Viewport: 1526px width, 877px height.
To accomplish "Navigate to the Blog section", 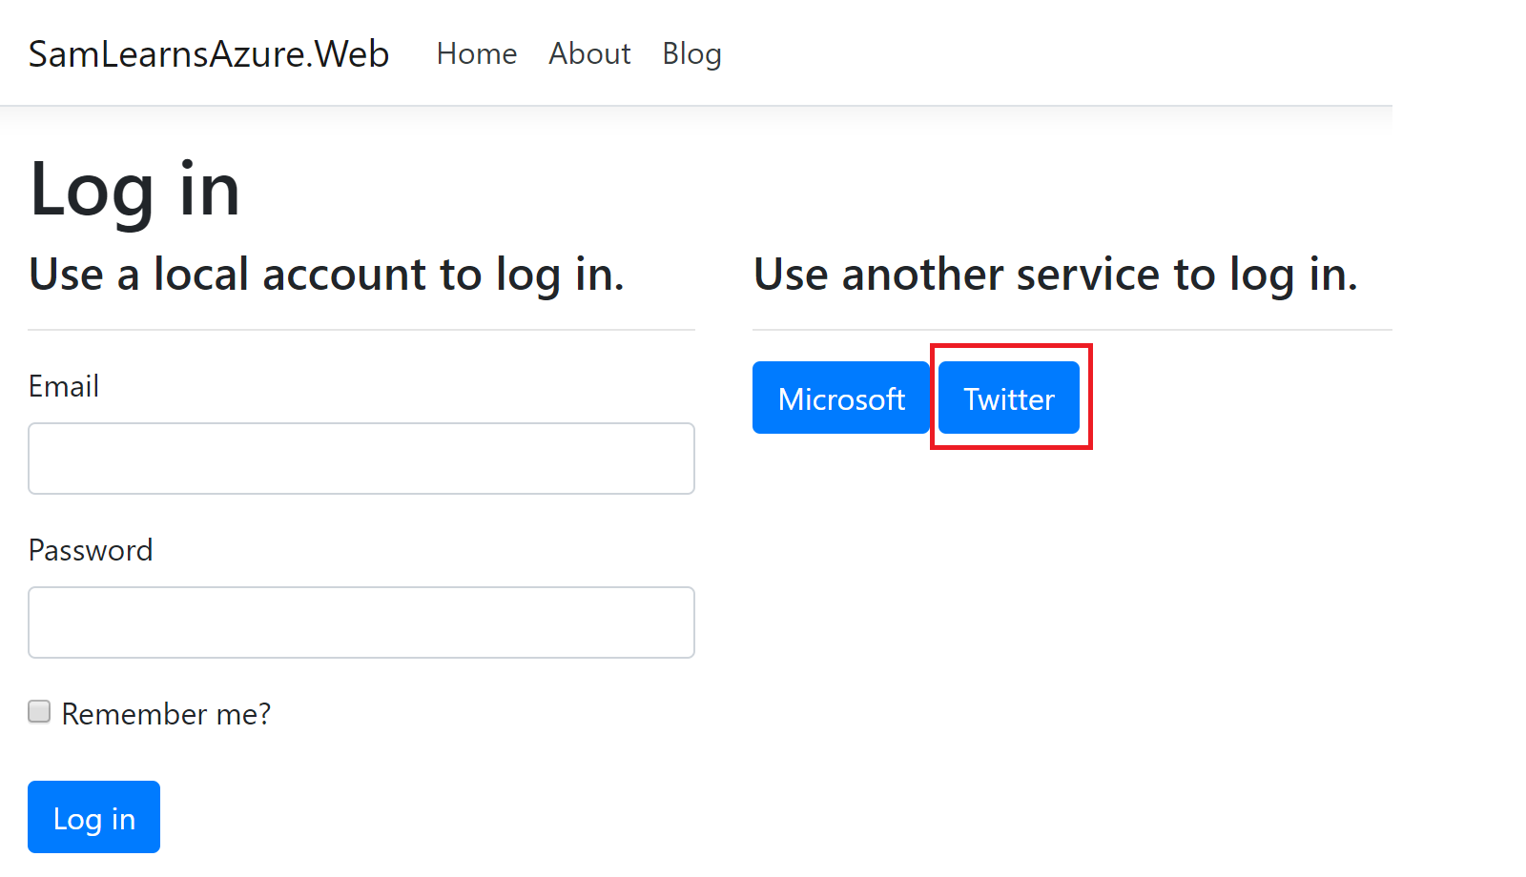I will pyautogui.click(x=691, y=54).
